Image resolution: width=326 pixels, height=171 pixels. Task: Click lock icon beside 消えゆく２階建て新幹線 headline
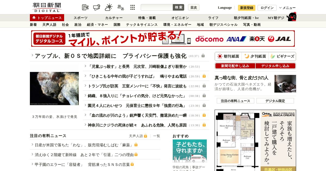pos(136,154)
